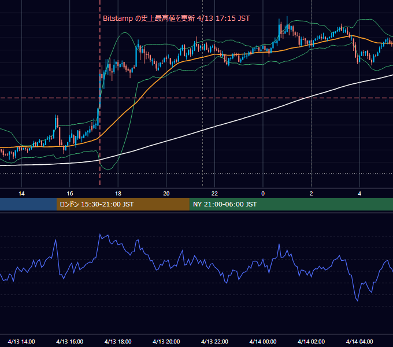Click the hour 14 axis label
The image size is (393, 347).
click(21, 194)
